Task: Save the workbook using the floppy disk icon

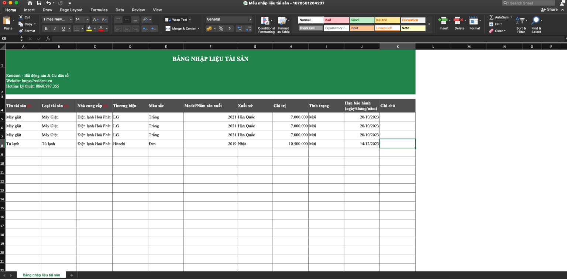Action: [39, 3]
